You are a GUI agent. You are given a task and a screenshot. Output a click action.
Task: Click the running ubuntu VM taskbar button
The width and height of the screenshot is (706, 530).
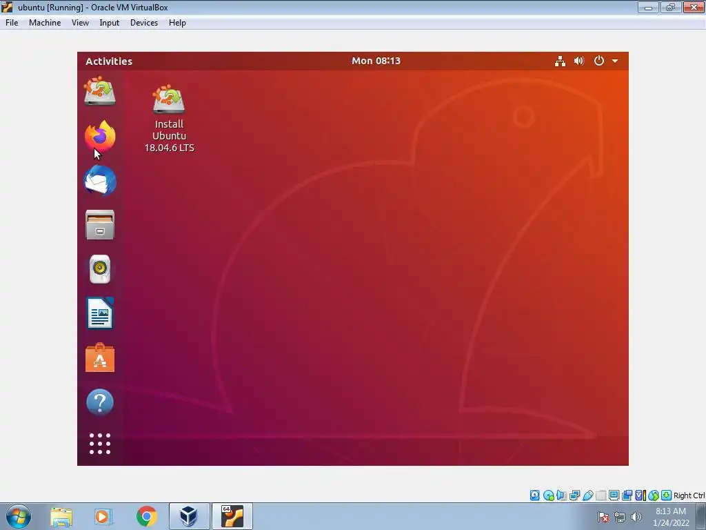tap(232, 516)
